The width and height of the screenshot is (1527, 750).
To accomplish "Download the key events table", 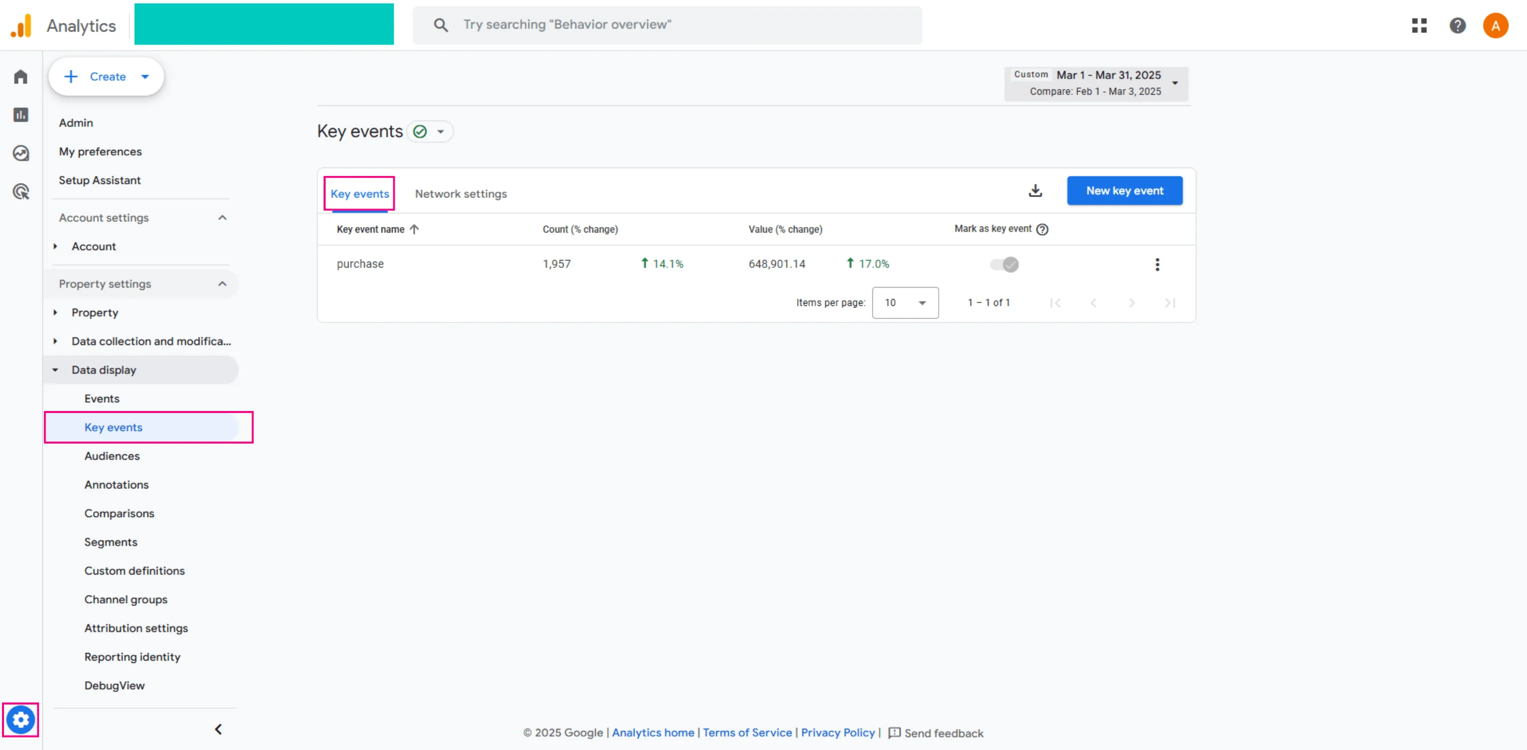I will tap(1035, 191).
